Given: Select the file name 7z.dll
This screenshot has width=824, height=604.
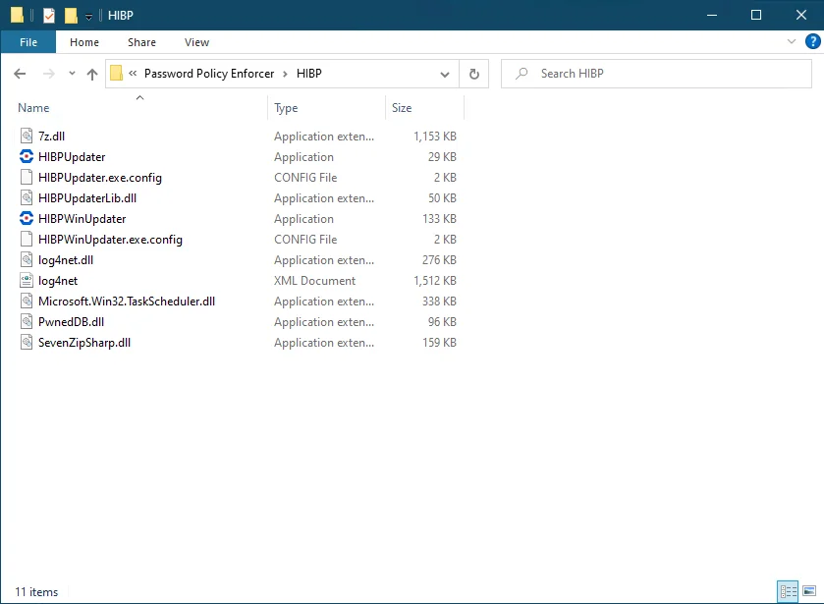Looking at the screenshot, I should (51, 137).
